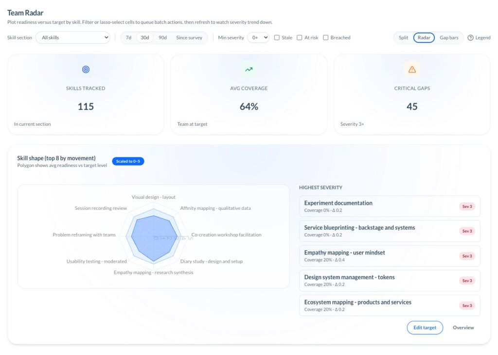Open the Min severity 0+ dropdown
Screen dimensions: 498x355
click(x=258, y=37)
